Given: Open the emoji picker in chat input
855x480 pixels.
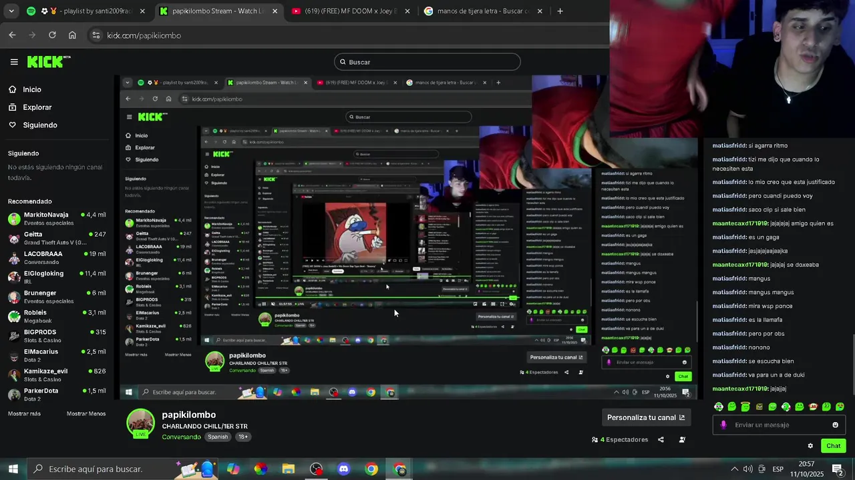Looking at the screenshot, I should pos(835,425).
